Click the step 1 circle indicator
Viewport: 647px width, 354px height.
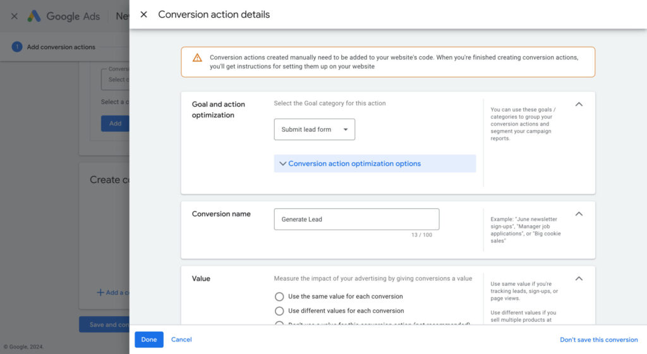[17, 47]
